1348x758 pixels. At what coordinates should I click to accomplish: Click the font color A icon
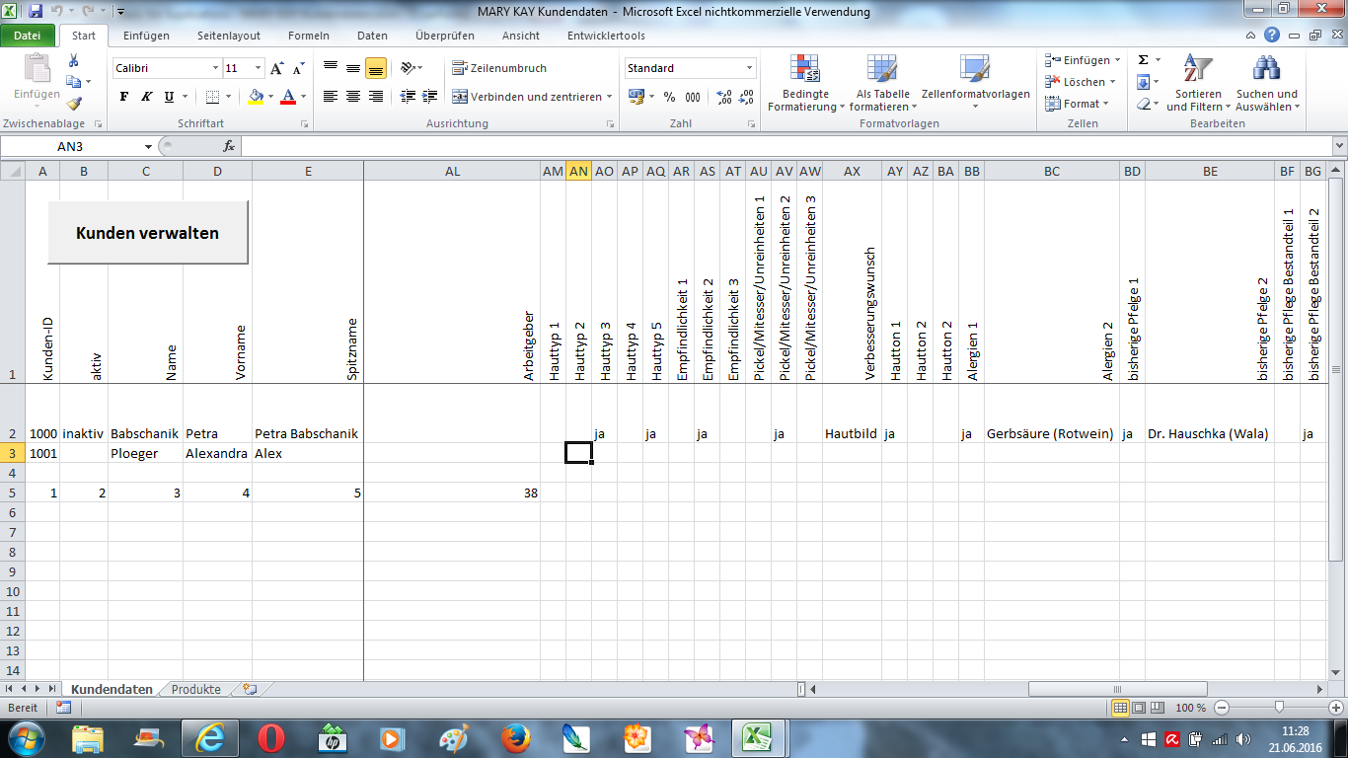click(288, 97)
